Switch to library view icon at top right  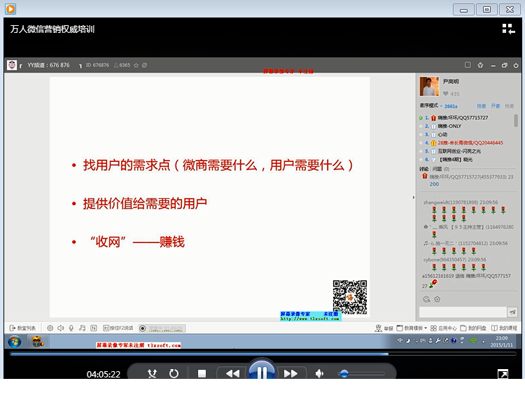click(508, 29)
